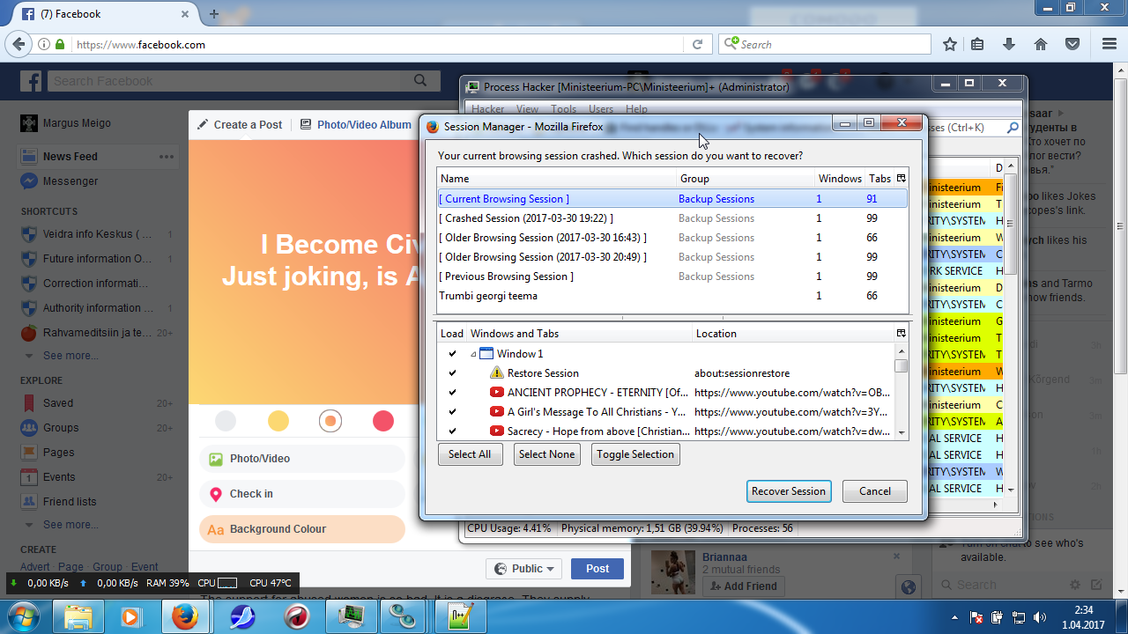Choose the yellow background colour swatch

click(x=278, y=421)
